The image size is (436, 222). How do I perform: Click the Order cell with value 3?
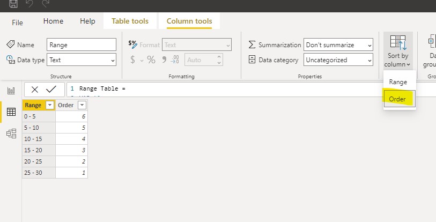71,150
